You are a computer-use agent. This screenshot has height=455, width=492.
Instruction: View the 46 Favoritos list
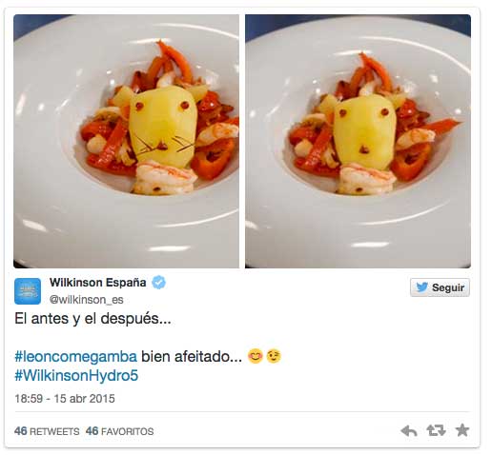pyautogui.click(x=119, y=431)
